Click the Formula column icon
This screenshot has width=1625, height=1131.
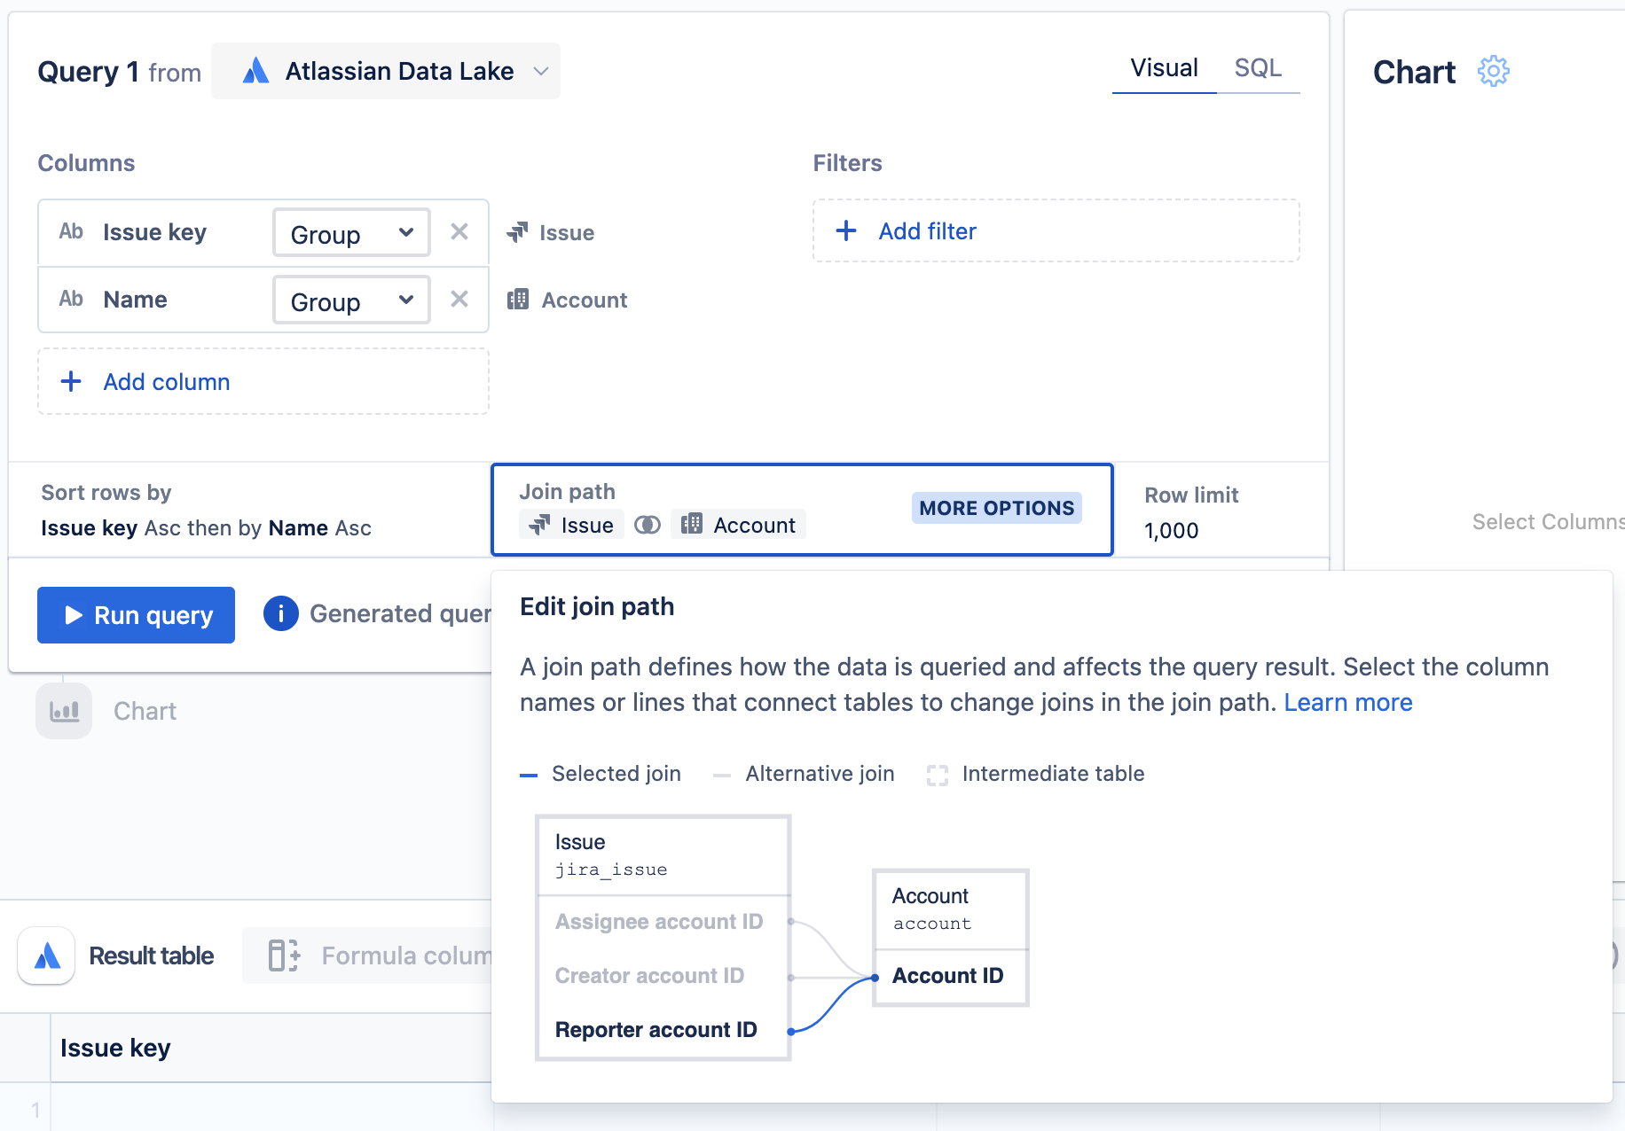284,955
